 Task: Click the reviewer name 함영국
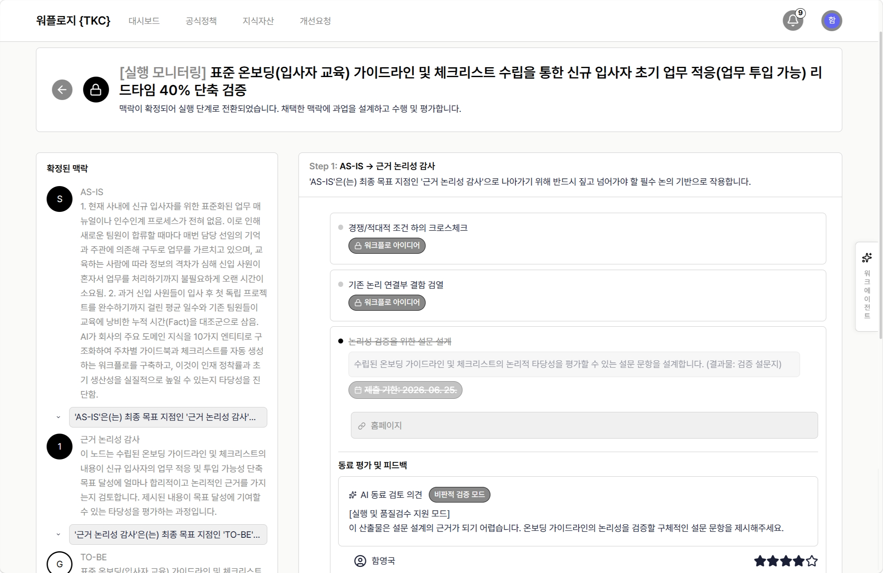pos(383,561)
